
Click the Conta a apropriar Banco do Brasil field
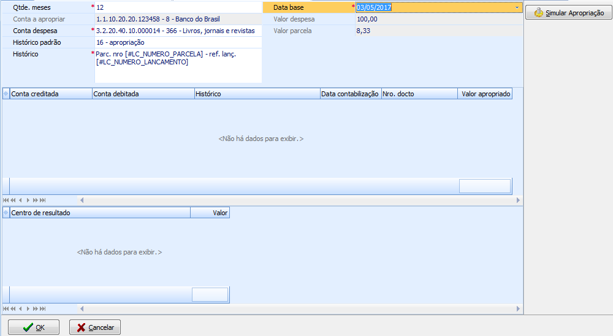coord(178,19)
